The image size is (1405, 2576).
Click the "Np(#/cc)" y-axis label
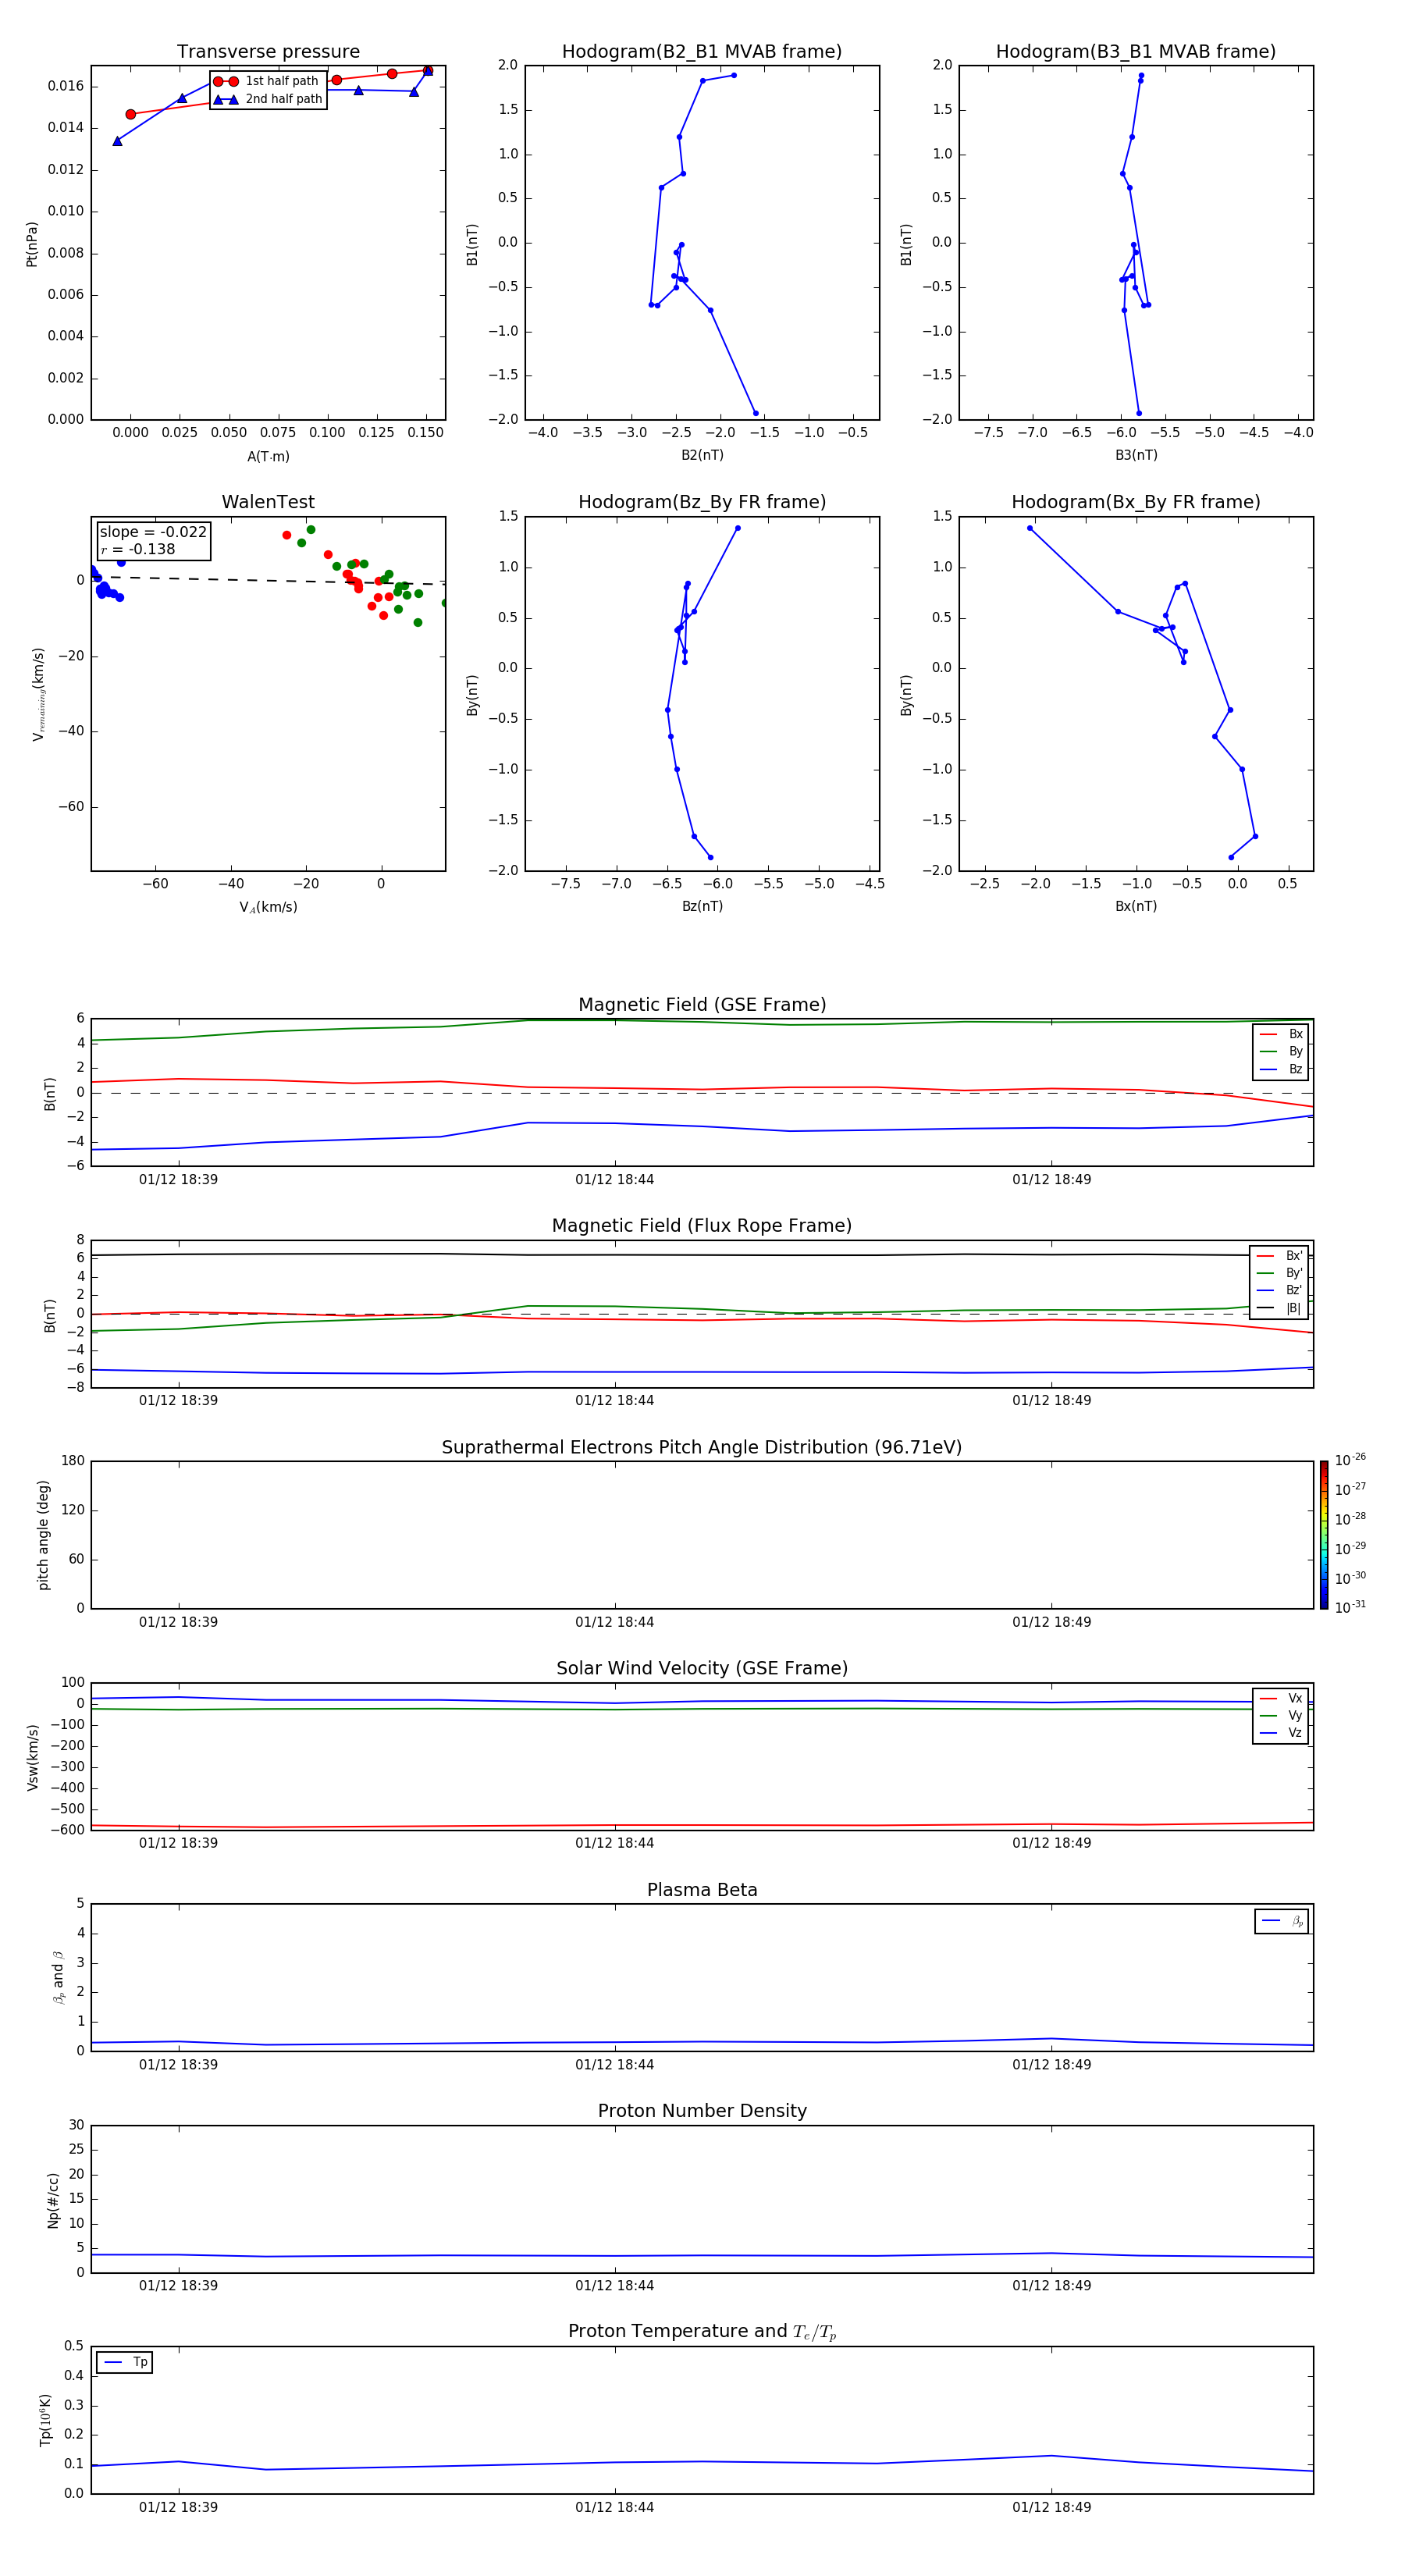[53, 2200]
